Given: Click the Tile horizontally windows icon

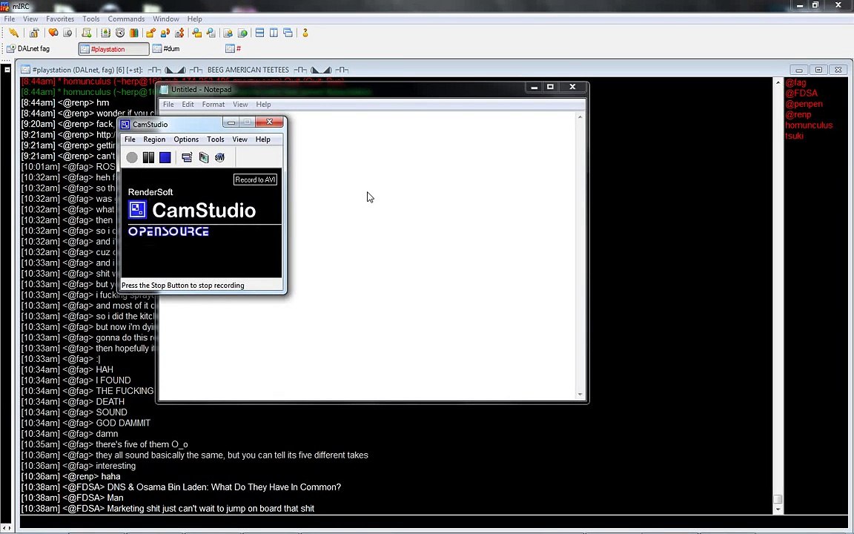Looking at the screenshot, I should point(259,33).
